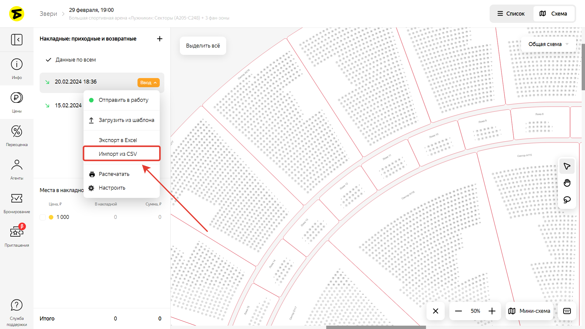Zoom in with the plus button
The height and width of the screenshot is (329, 585).
click(x=492, y=311)
